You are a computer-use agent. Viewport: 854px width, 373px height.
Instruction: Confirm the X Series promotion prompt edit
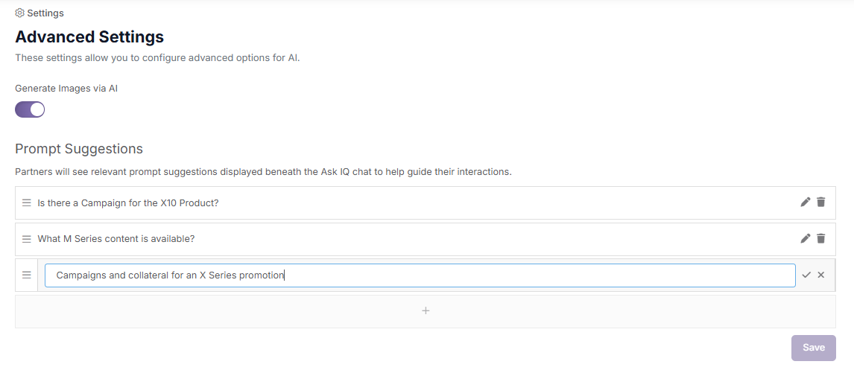click(806, 275)
